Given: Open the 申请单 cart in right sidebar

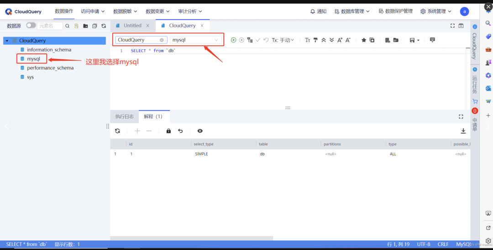Looking at the screenshot, I should 475,115.
